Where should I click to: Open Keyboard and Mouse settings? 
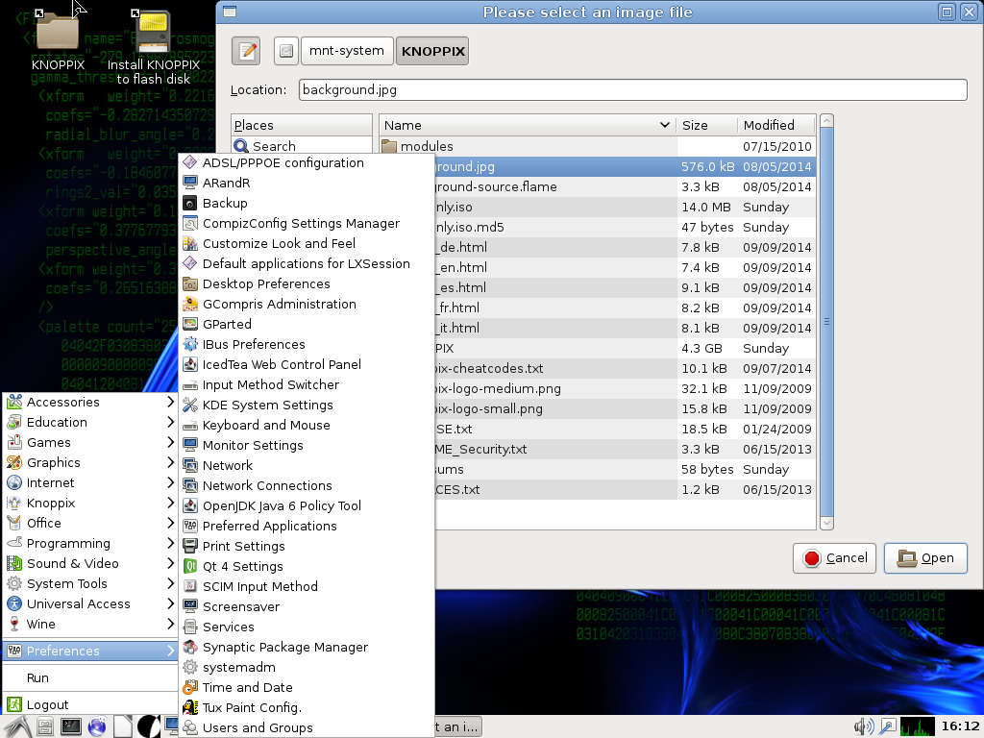[x=307, y=425]
